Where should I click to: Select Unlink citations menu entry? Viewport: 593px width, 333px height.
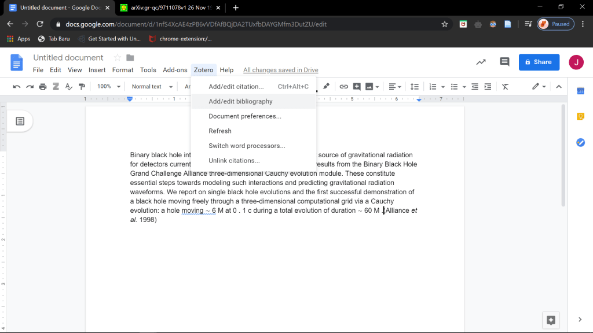[234, 160]
